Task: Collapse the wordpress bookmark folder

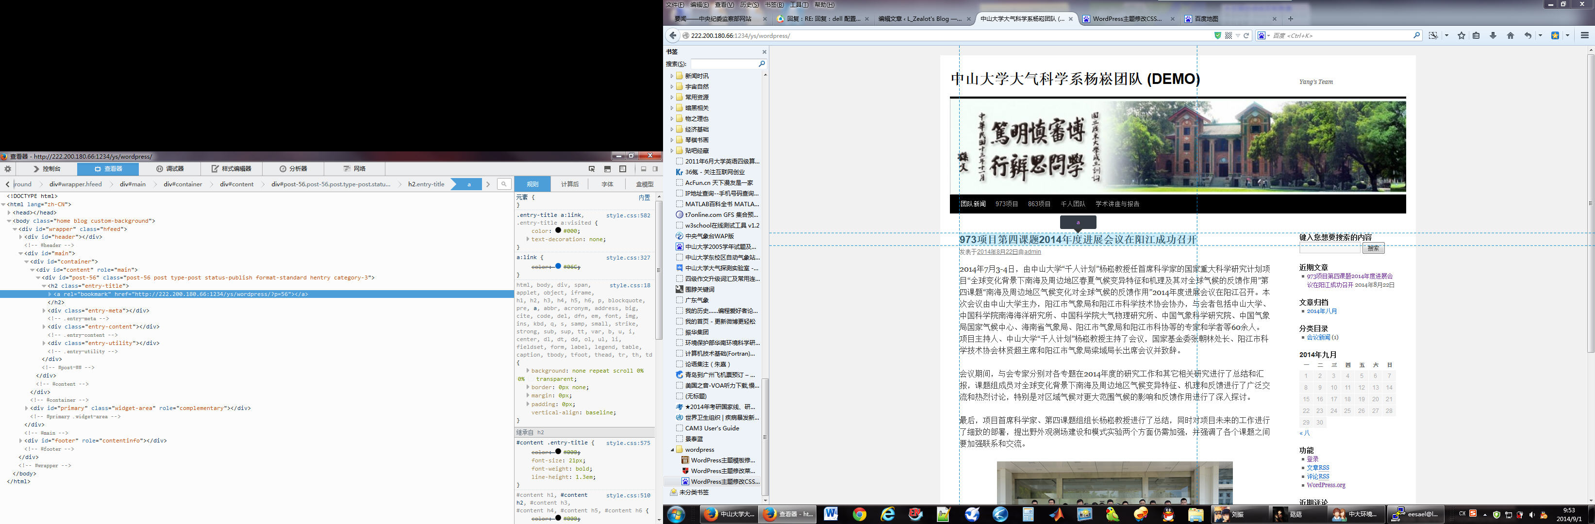Action: tap(672, 450)
